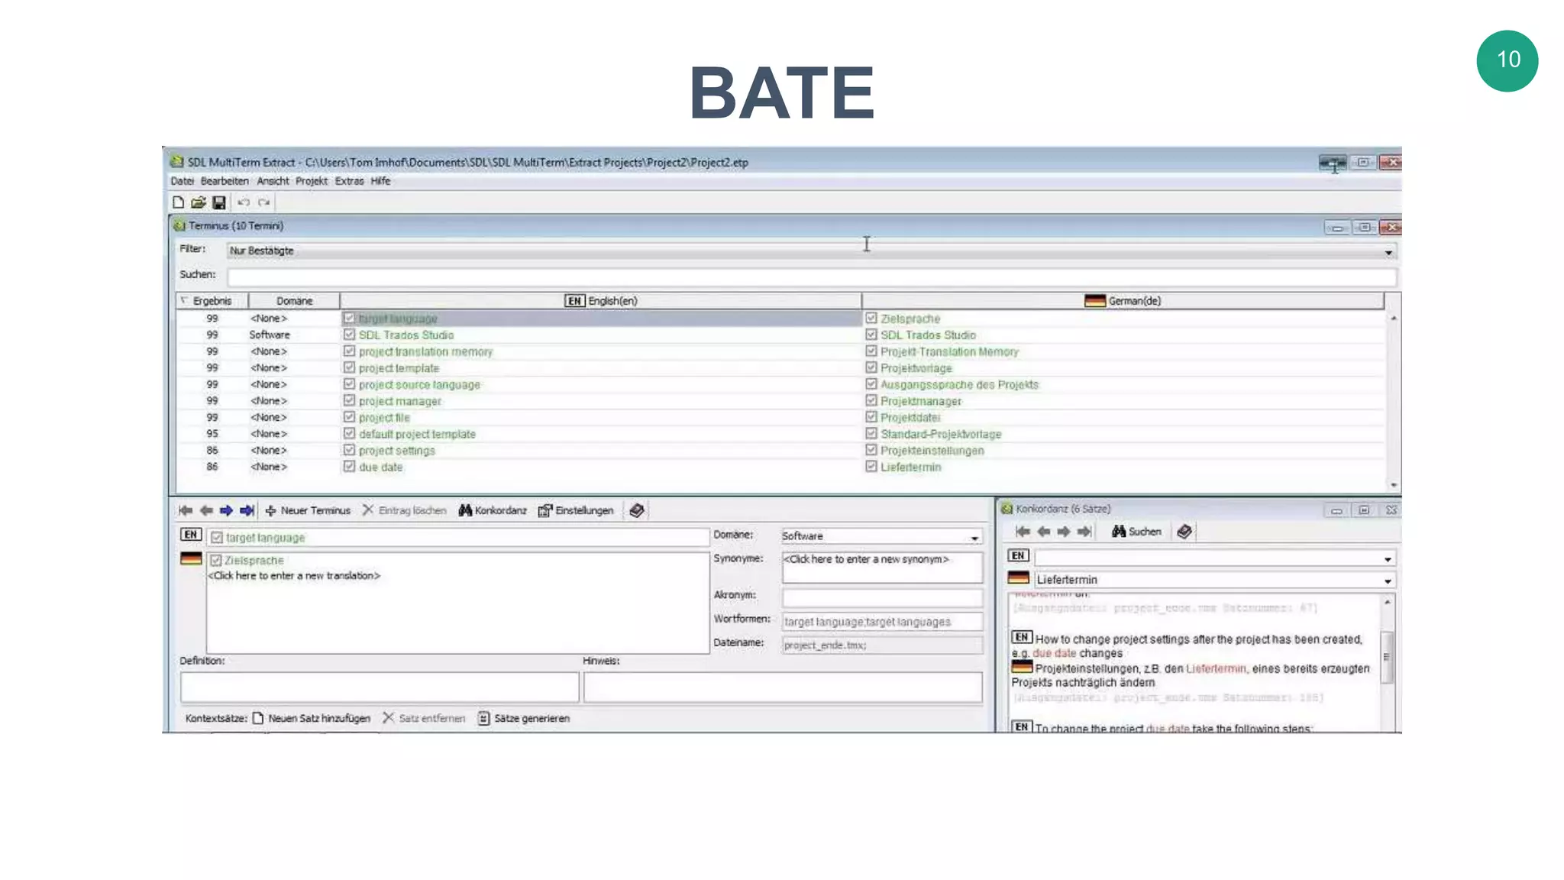The width and height of the screenshot is (1564, 880).
Task: Click the term list scroll-down arrow
Action: click(1394, 485)
